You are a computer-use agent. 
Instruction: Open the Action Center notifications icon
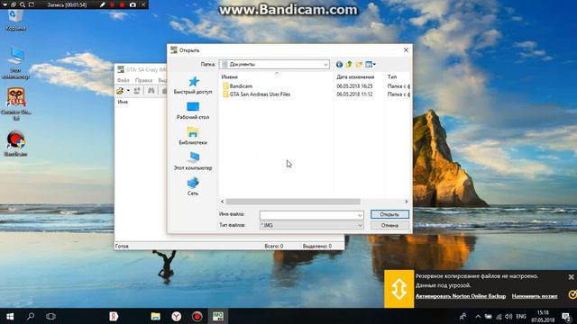(x=567, y=316)
